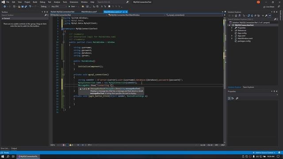Image resolution: width=283 pixels, height=159 pixels.
Task: Click the Property Pages wrench icon
Action: 237,98
